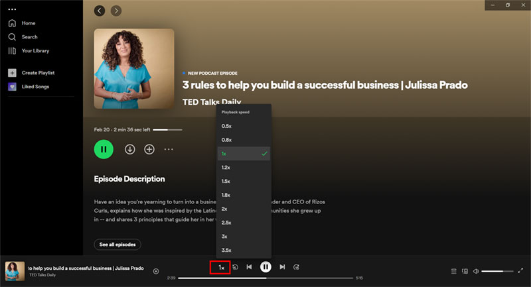Open TED Talks Daily in player bar

(42, 275)
